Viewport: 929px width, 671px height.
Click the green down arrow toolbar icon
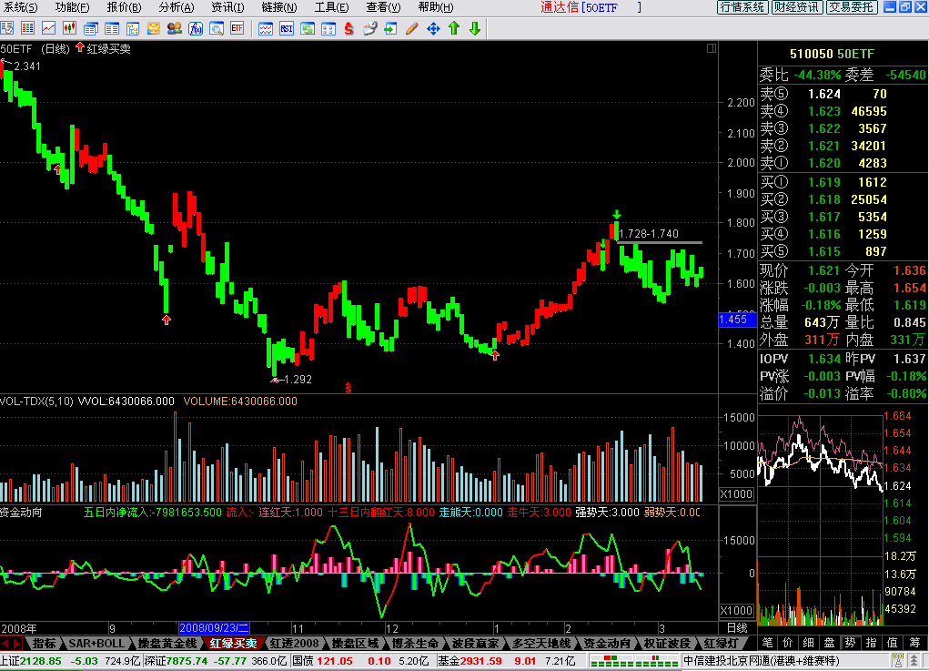[x=475, y=28]
